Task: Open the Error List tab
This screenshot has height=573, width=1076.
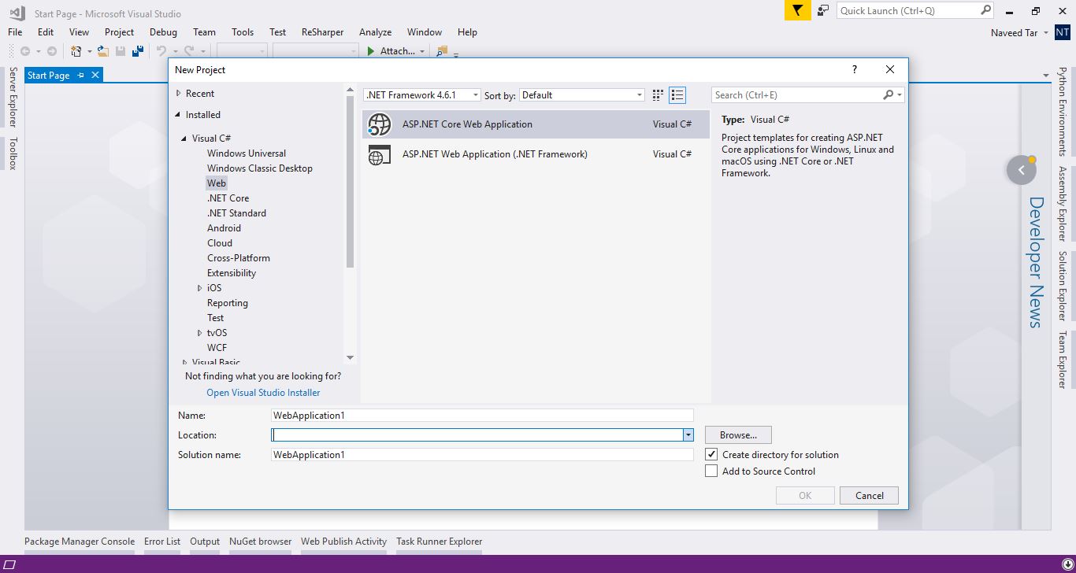Action: [x=162, y=542]
